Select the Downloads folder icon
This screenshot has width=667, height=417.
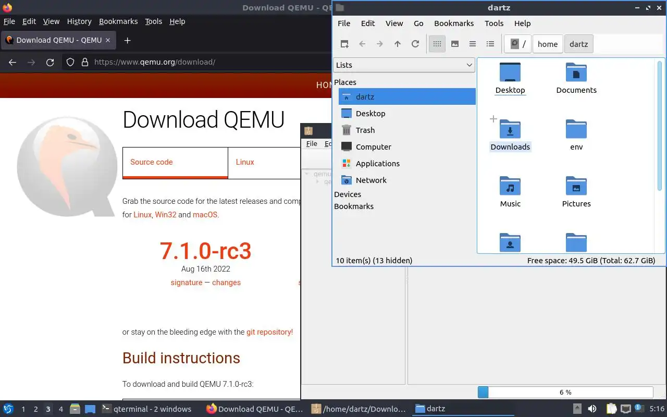pyautogui.click(x=510, y=129)
